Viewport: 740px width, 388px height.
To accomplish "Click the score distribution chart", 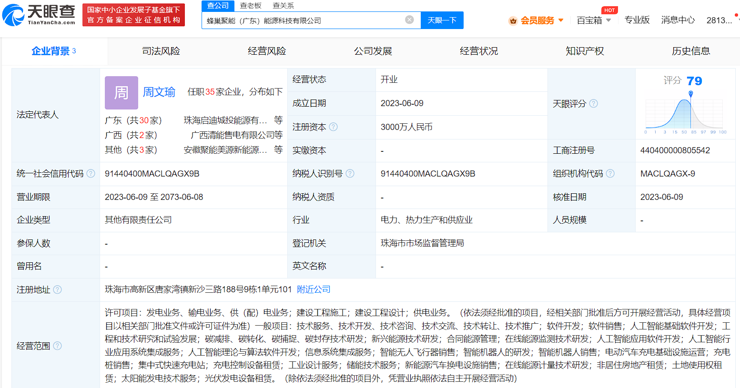I will tap(685, 112).
